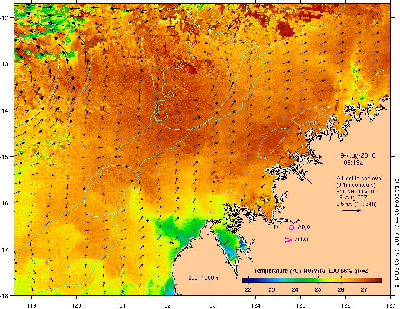Click the longitude axis label 124
The width and height of the screenshot is (400, 309).
tap(256, 305)
